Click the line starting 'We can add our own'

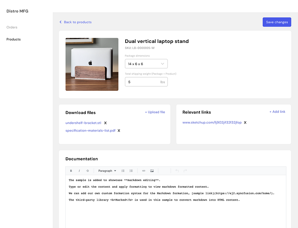[172, 193]
